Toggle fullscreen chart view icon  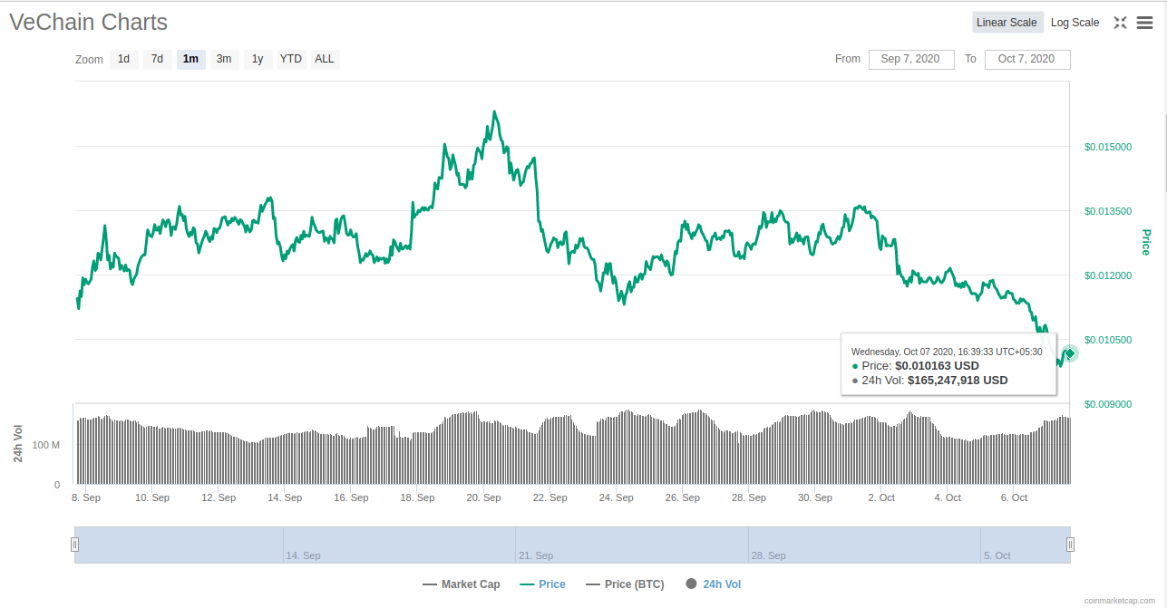tap(1121, 23)
